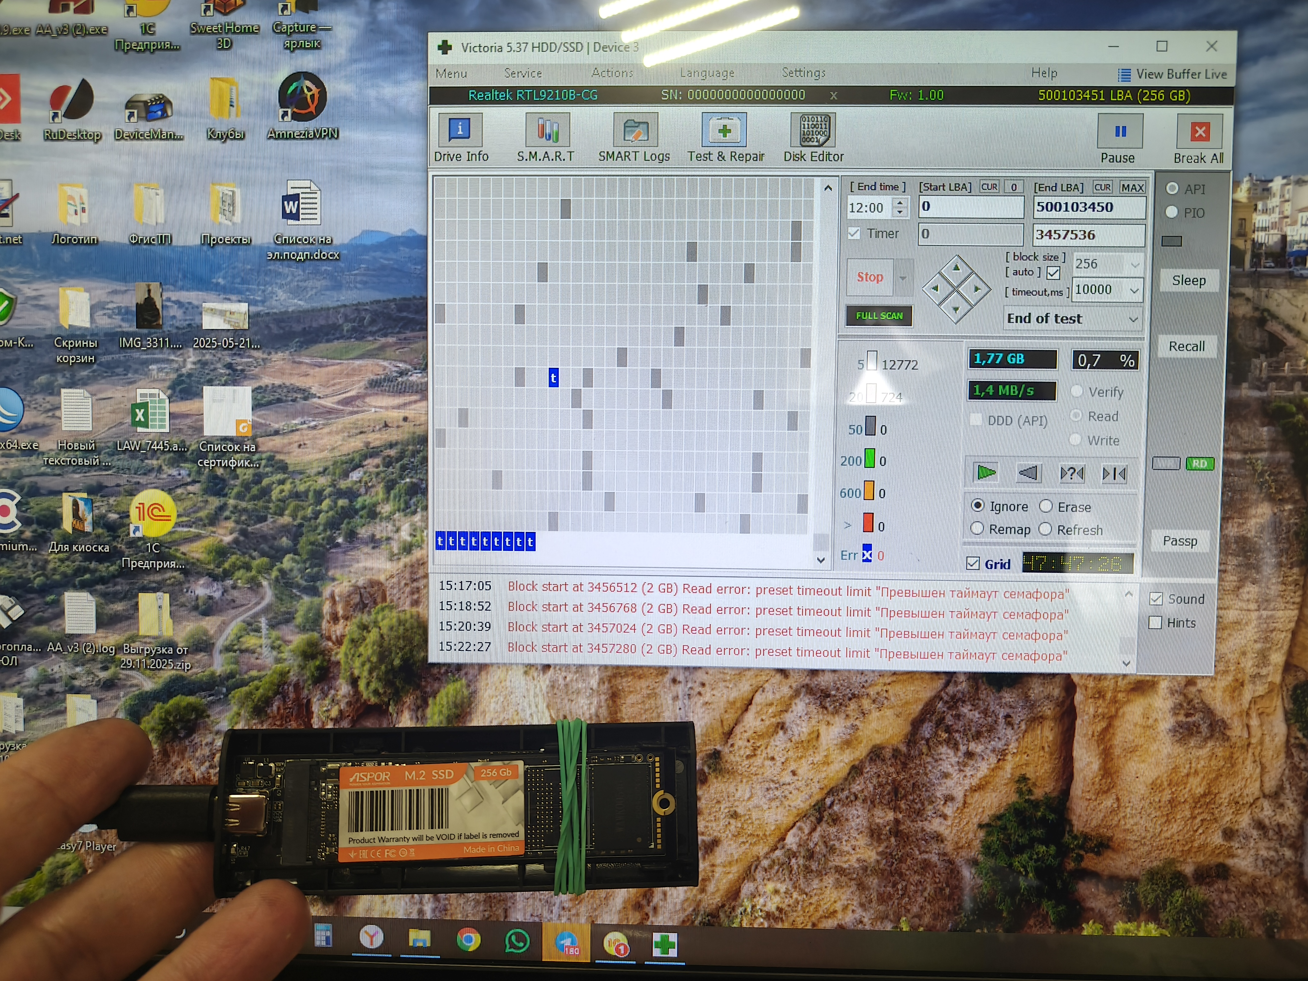The height and width of the screenshot is (981, 1308).
Task: Open the Service menu
Action: [523, 73]
